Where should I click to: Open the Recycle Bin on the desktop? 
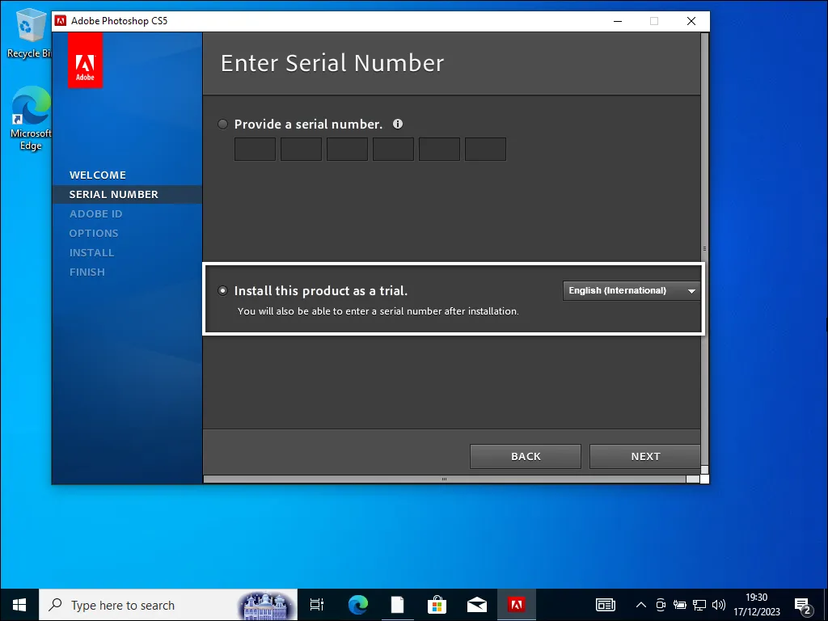[29, 28]
